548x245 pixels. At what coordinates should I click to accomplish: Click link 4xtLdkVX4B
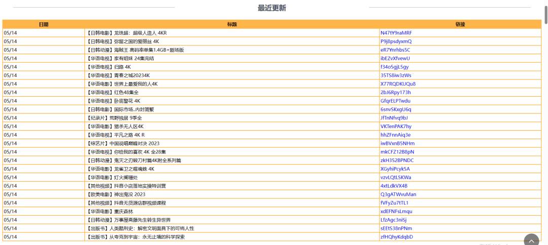394,186
